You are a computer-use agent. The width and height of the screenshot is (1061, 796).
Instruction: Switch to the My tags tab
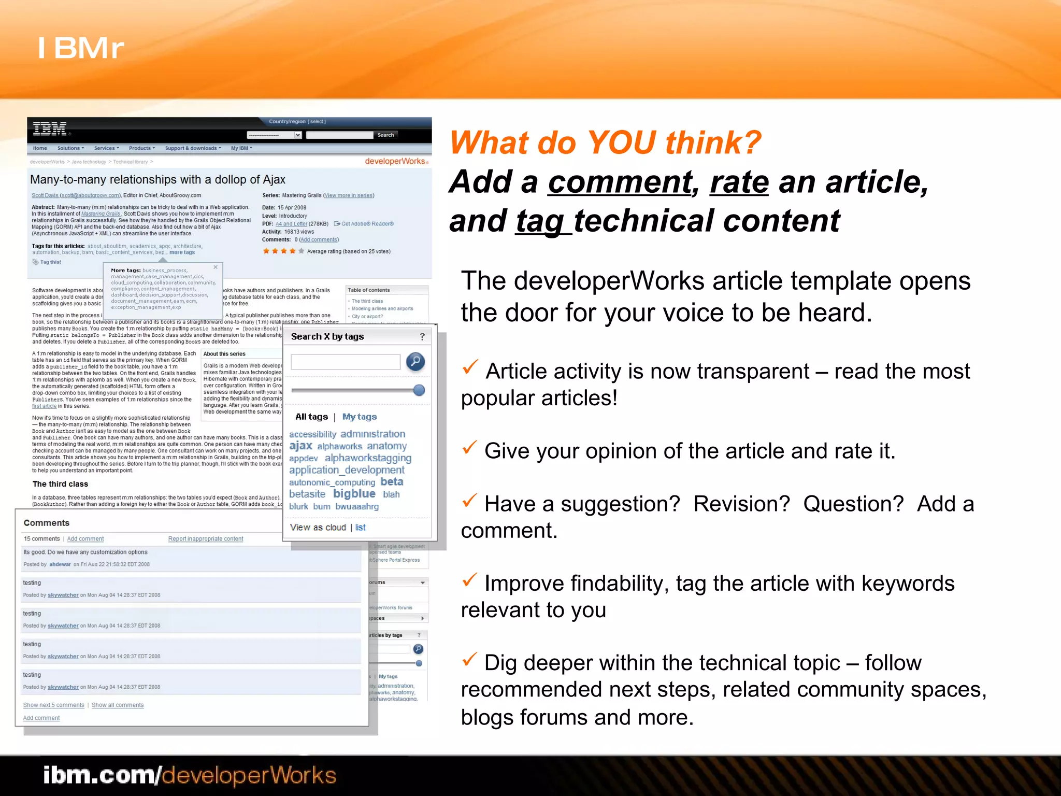[x=360, y=417]
